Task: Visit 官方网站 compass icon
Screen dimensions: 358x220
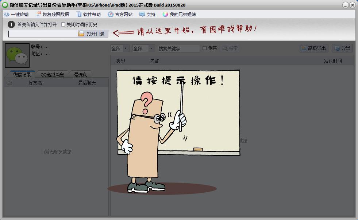Action: pyautogui.click(x=111, y=14)
